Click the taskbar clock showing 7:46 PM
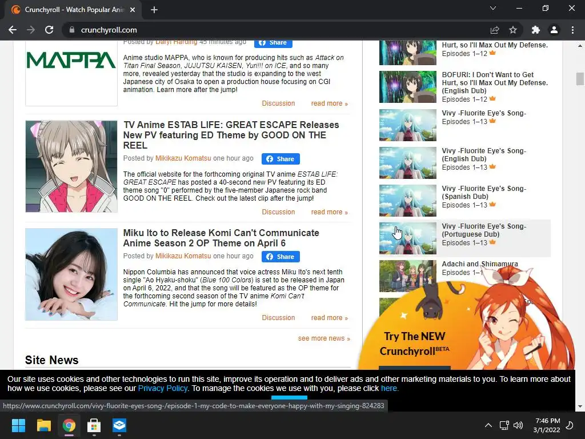 coord(547,425)
